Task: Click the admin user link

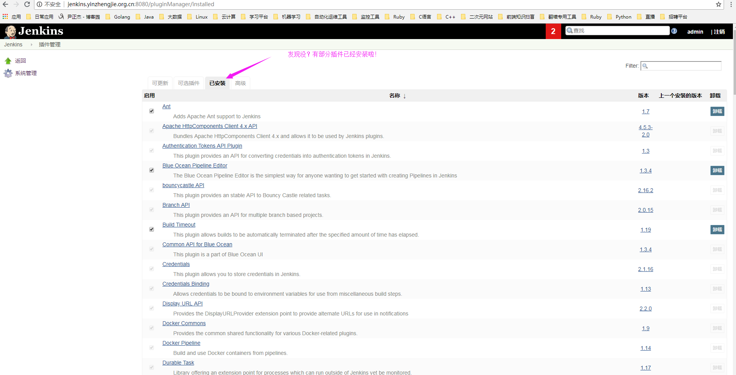Action: pos(695,32)
